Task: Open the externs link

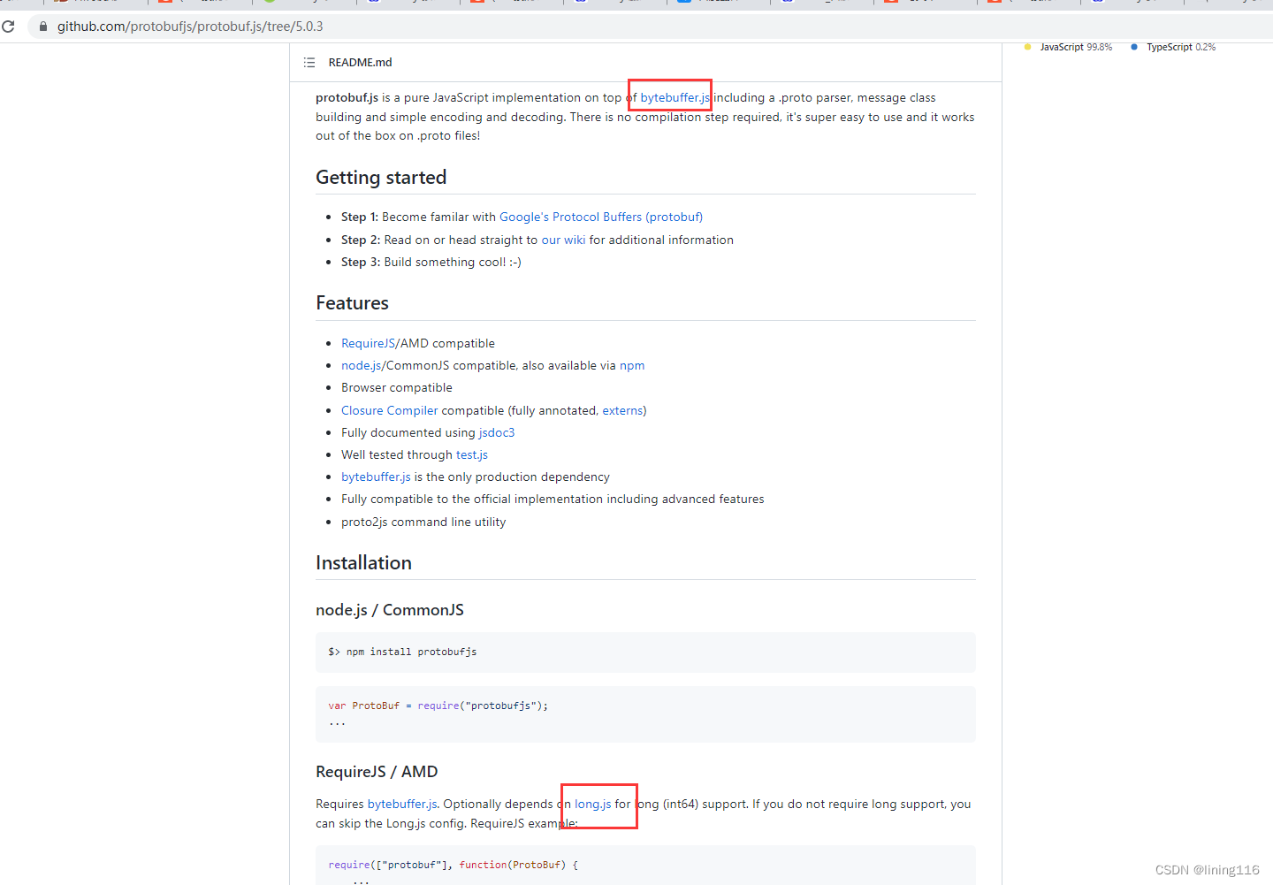Action: [622, 411]
